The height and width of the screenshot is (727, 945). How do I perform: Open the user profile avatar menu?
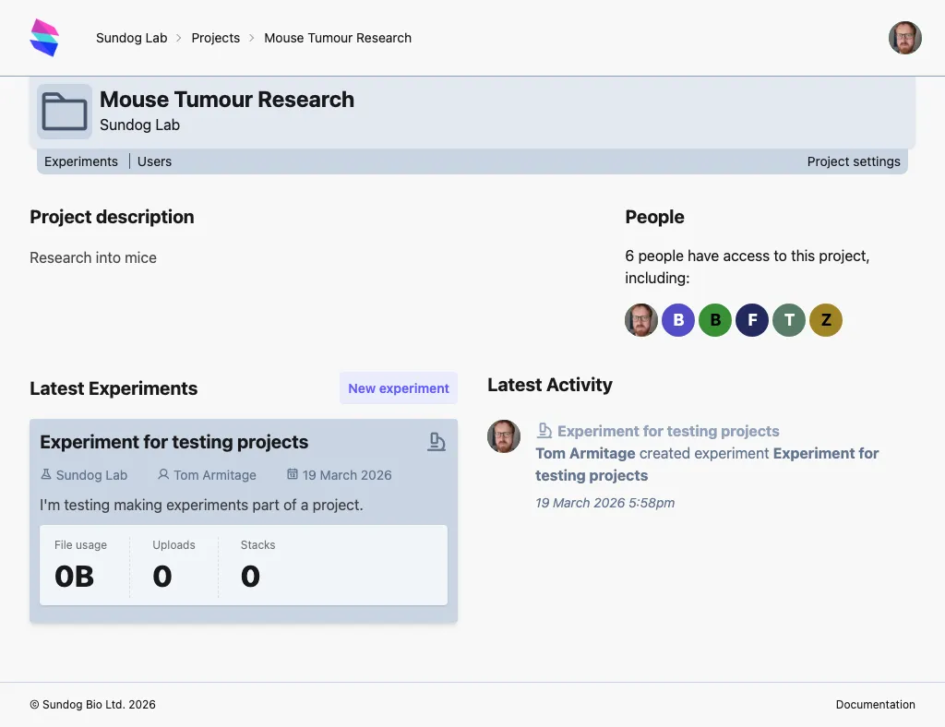[904, 38]
